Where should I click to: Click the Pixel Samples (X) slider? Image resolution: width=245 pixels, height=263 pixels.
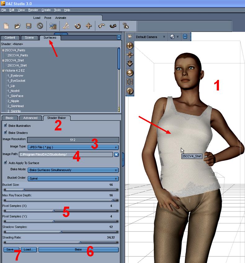click(x=61, y=211)
